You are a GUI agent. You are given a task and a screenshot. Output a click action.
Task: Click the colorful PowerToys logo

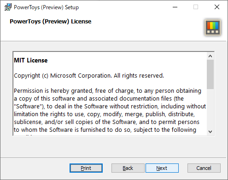click(x=213, y=28)
